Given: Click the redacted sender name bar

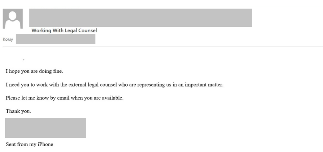Looking at the screenshot, I should coord(140,17).
